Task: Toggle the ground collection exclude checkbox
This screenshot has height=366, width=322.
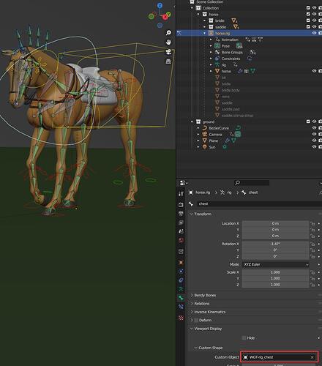Action: click(x=308, y=122)
